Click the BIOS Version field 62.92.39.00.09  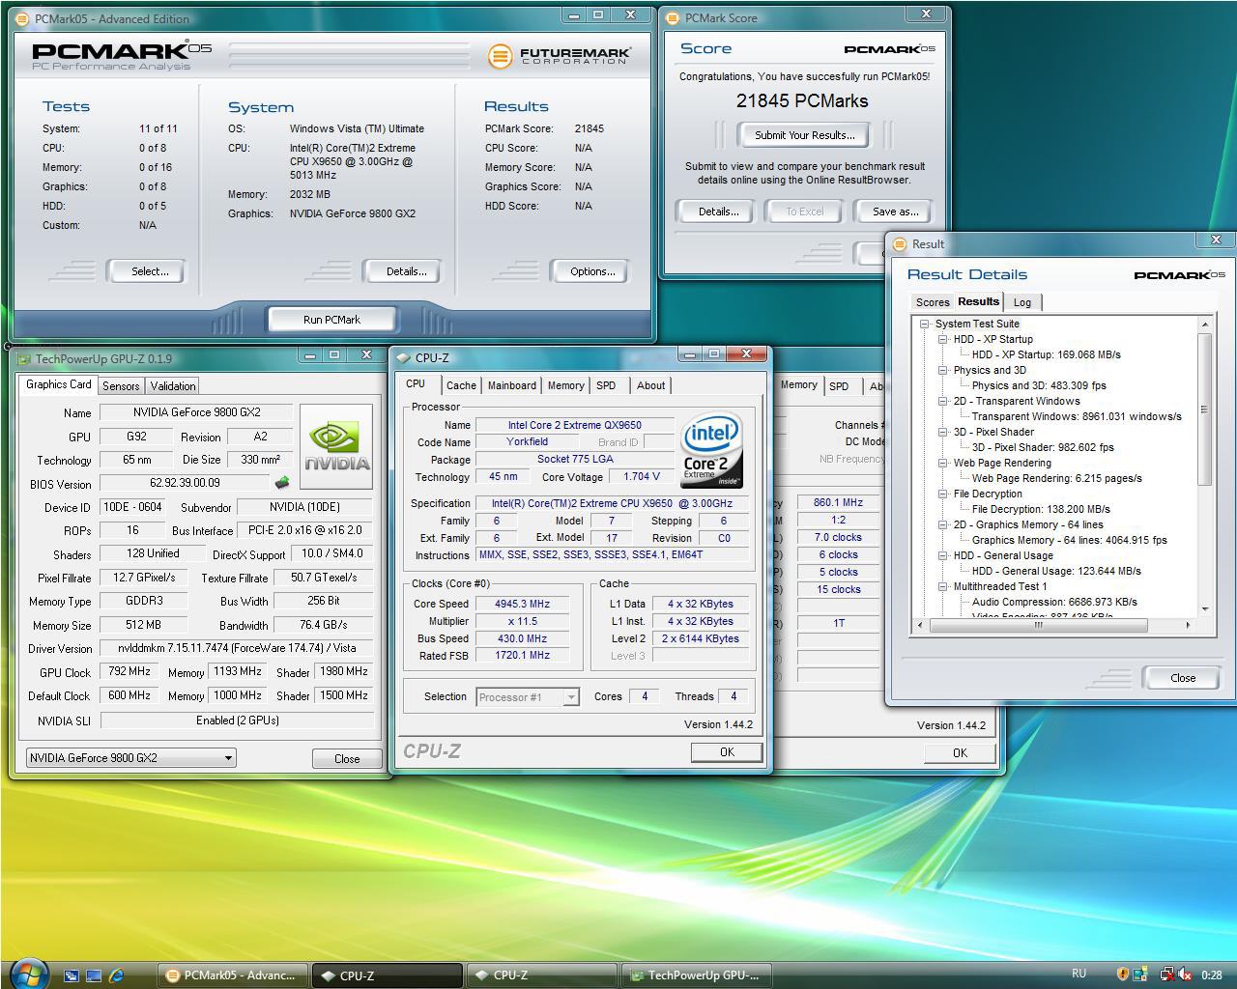(185, 483)
